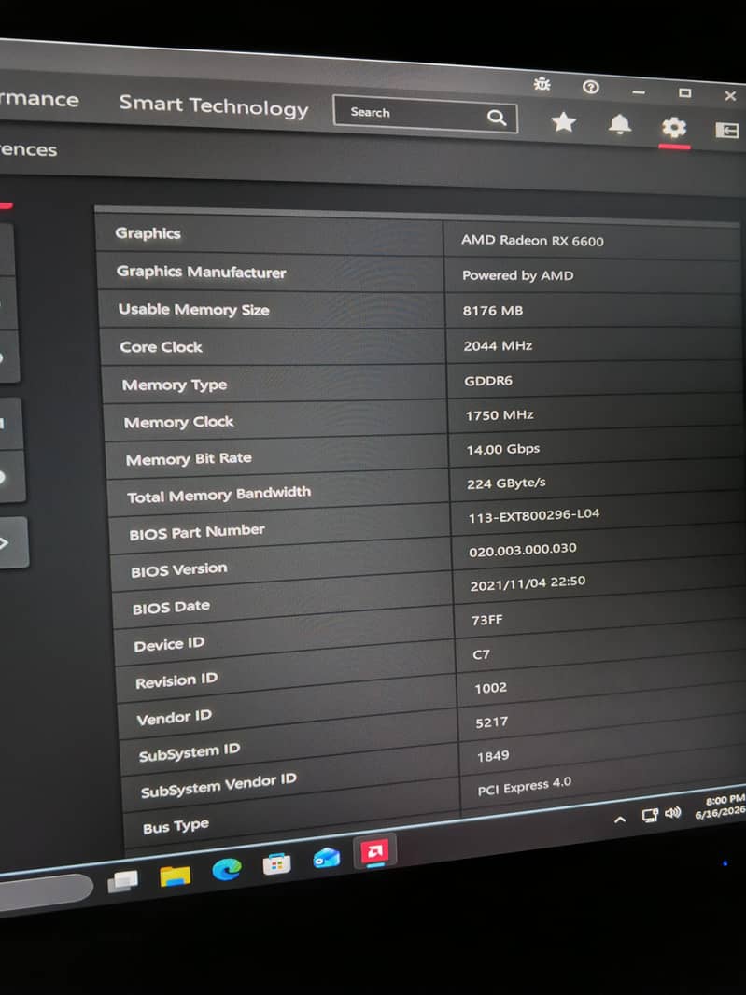
Task: Open Task View in the taskbar
Action: coord(123,881)
